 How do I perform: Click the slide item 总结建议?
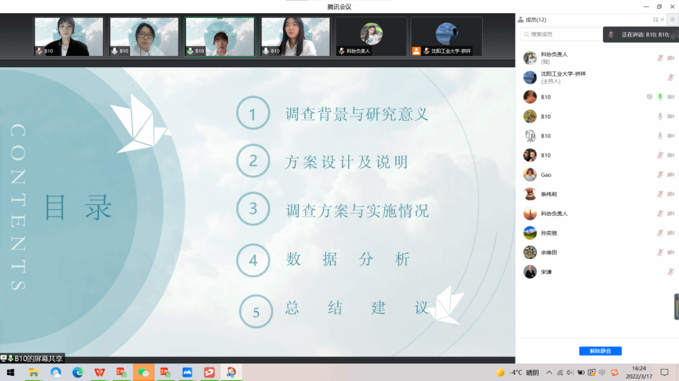(357, 308)
